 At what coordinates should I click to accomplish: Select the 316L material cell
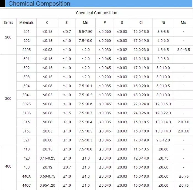(26, 131)
